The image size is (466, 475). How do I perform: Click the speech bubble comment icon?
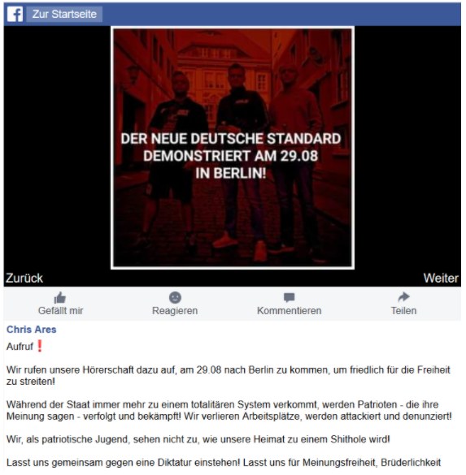pyautogui.click(x=290, y=297)
